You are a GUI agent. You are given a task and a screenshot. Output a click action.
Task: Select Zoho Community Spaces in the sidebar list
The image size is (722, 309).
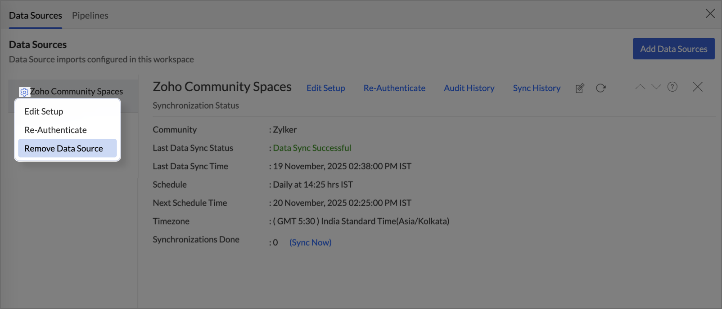pos(76,92)
